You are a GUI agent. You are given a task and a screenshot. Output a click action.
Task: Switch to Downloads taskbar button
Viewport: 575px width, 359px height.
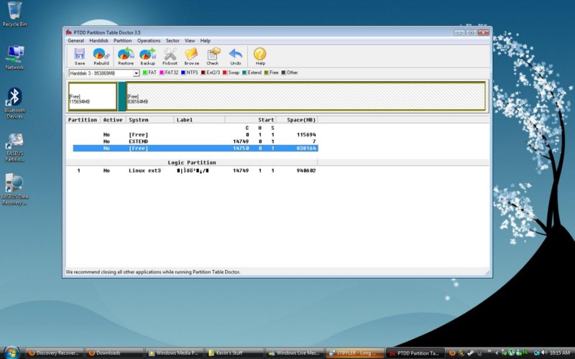pos(114,353)
